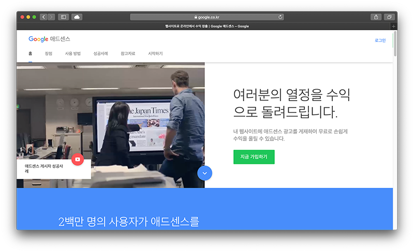Click the google.co.kr address bar
The width and height of the screenshot is (414, 252).
coord(206,17)
